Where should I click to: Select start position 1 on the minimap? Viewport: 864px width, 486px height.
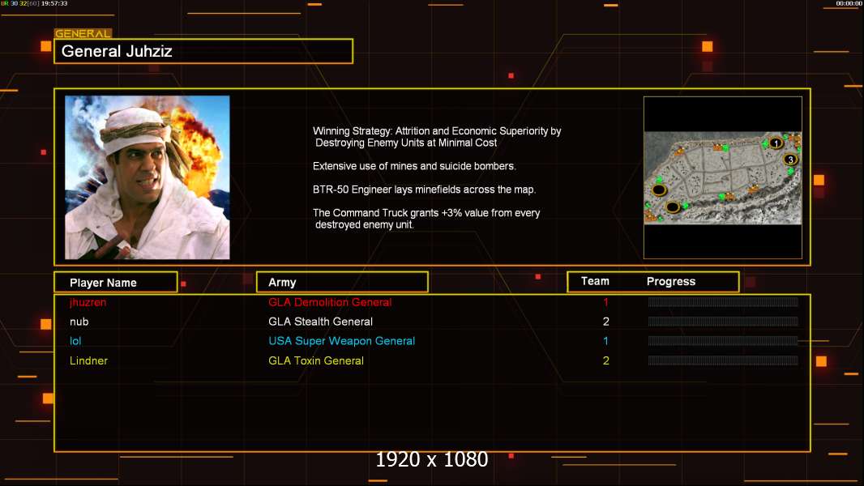(776, 143)
